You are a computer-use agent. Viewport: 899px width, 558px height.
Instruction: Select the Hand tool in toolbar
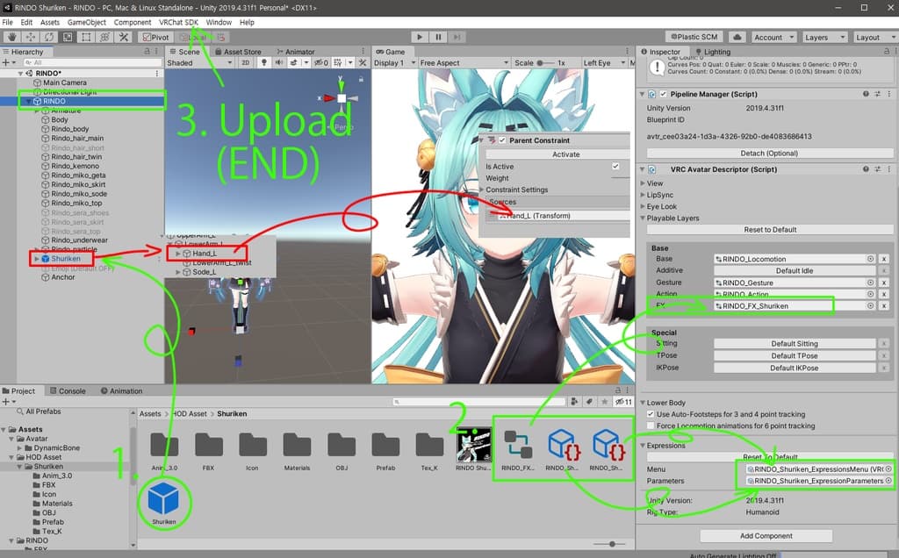(11, 37)
